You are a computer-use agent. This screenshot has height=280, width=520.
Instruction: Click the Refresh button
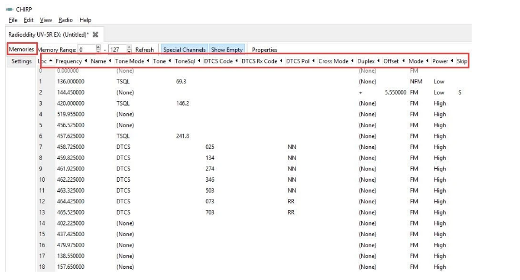[144, 49]
